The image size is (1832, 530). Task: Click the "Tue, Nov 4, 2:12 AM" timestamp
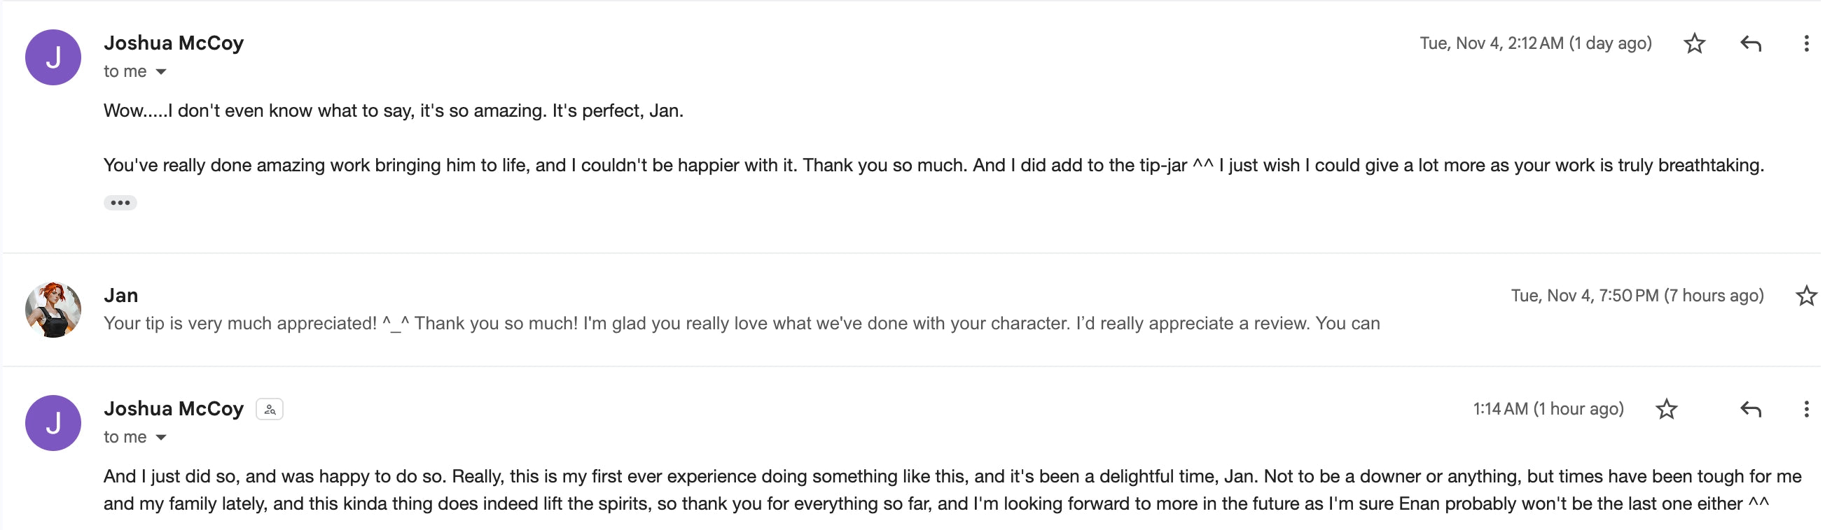tap(1535, 43)
